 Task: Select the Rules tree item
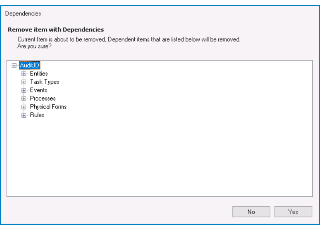(37, 115)
